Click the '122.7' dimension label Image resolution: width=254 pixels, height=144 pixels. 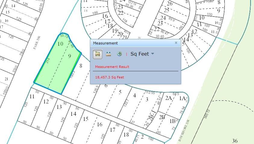click(126, 103)
